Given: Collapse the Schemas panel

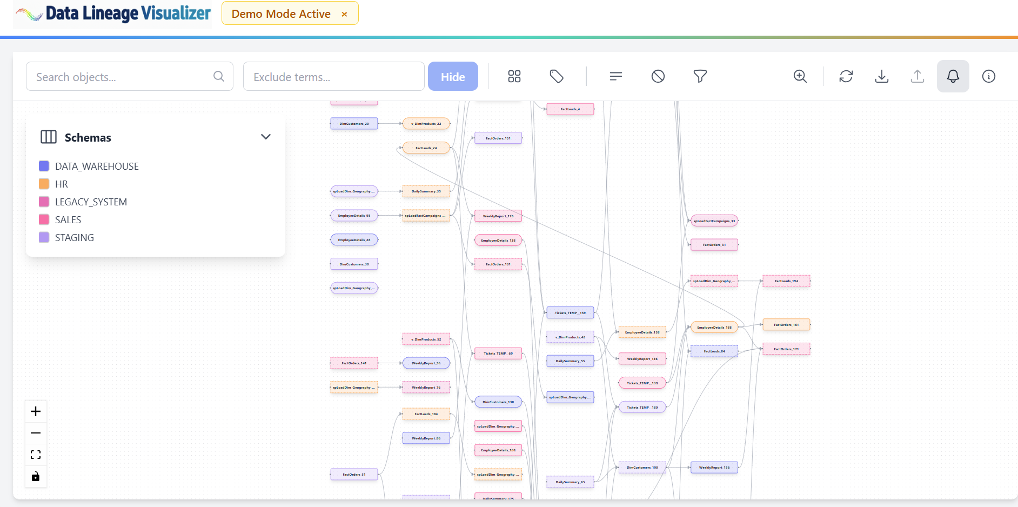Looking at the screenshot, I should tap(266, 137).
